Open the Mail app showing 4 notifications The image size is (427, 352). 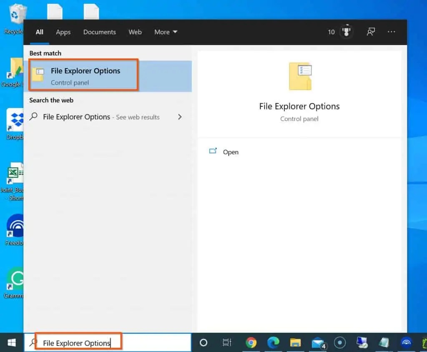click(317, 343)
